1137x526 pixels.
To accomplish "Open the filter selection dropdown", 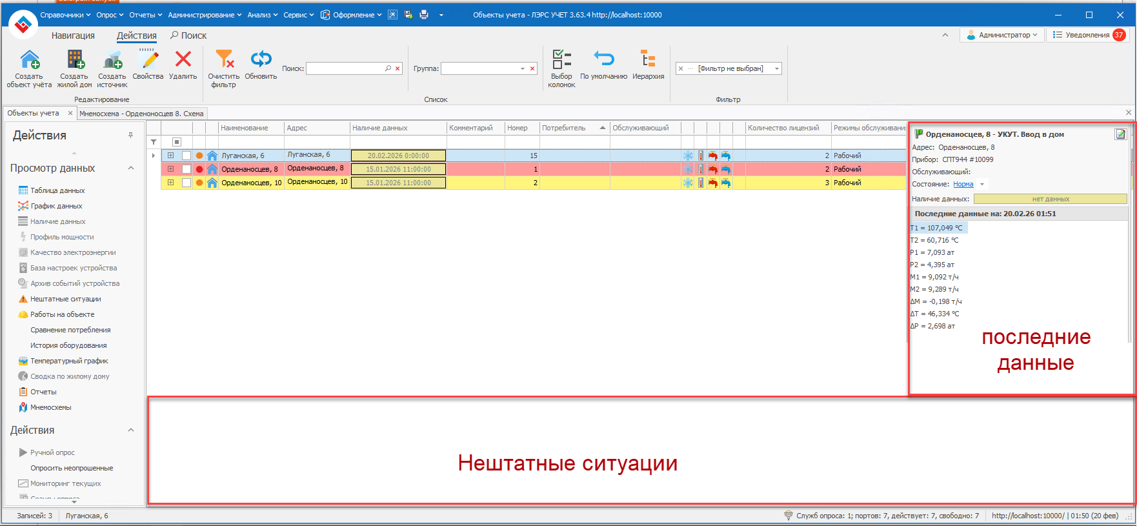I will (776, 68).
